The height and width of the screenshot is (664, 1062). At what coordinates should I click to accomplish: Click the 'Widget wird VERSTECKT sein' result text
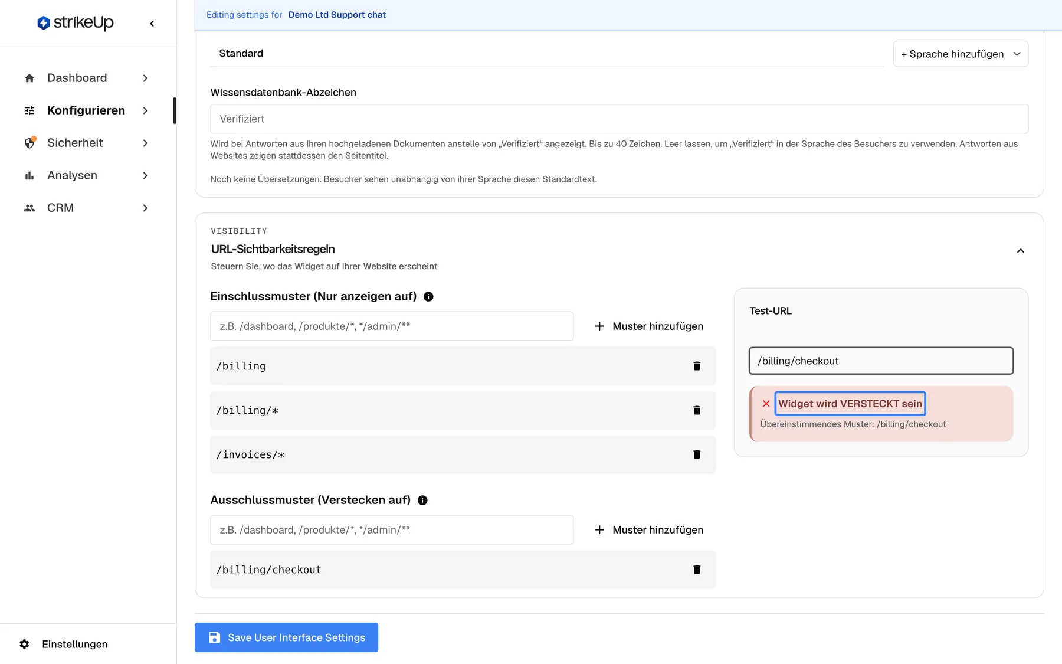pyautogui.click(x=850, y=404)
